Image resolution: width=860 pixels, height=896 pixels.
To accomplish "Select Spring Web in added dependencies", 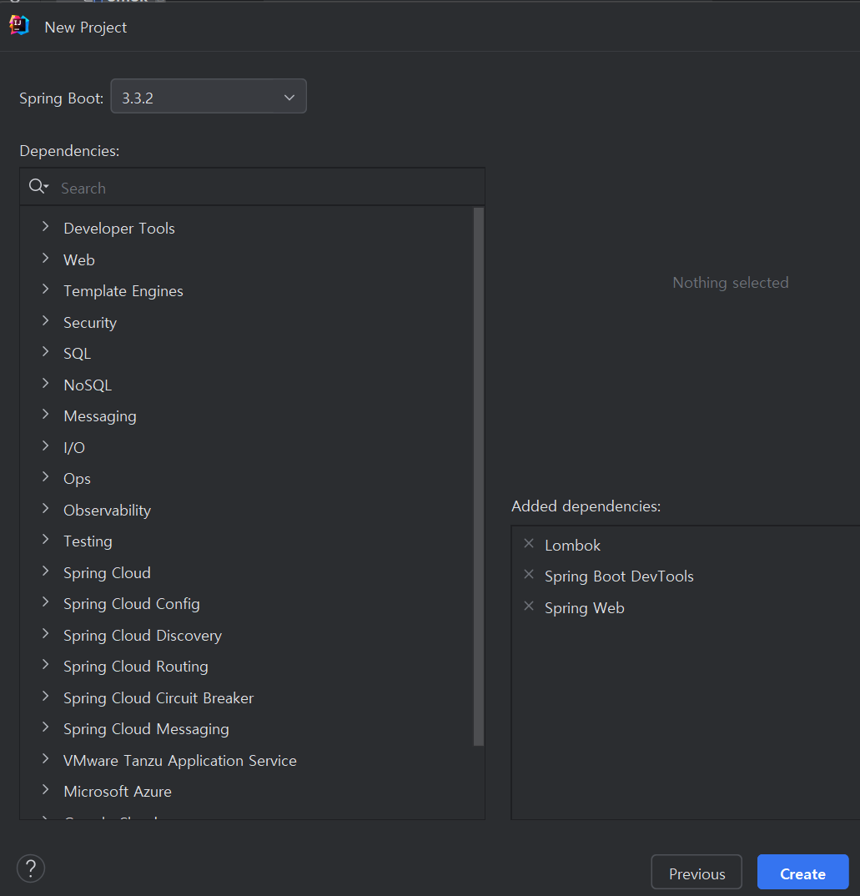I will pos(585,607).
